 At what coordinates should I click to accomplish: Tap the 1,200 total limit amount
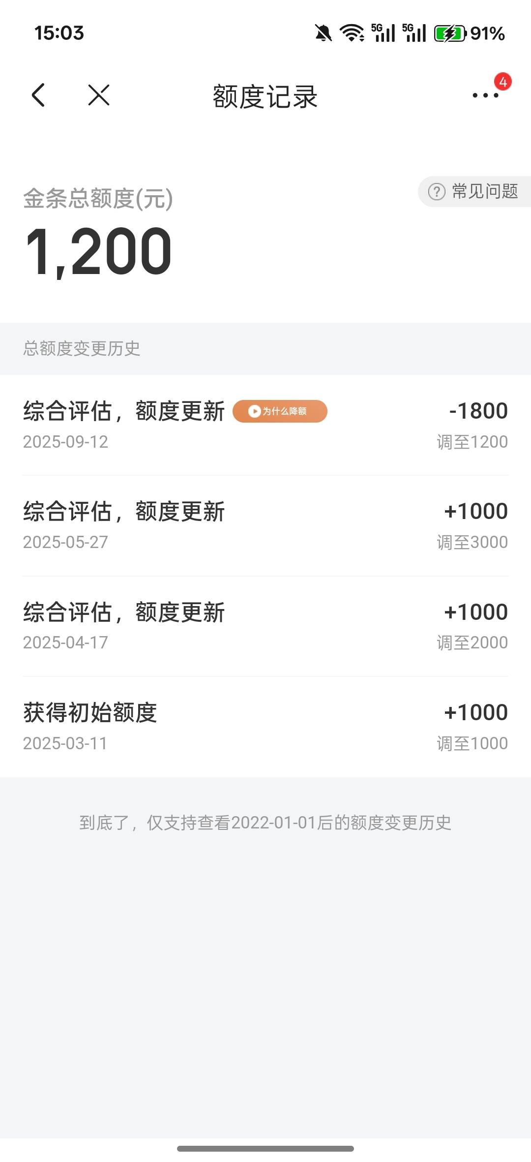pos(98,251)
